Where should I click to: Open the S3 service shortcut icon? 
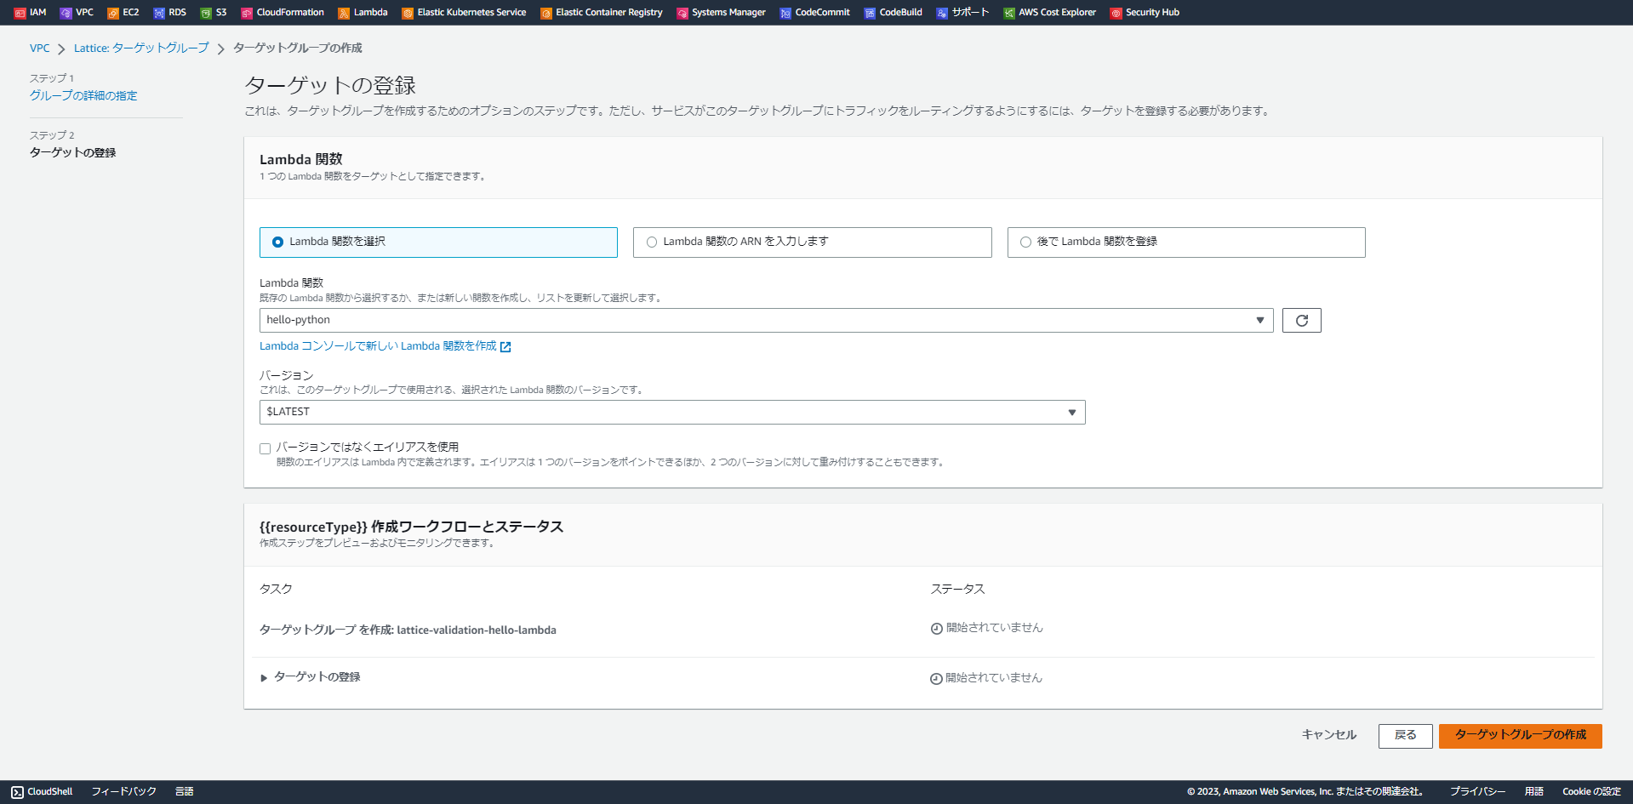coord(206,13)
